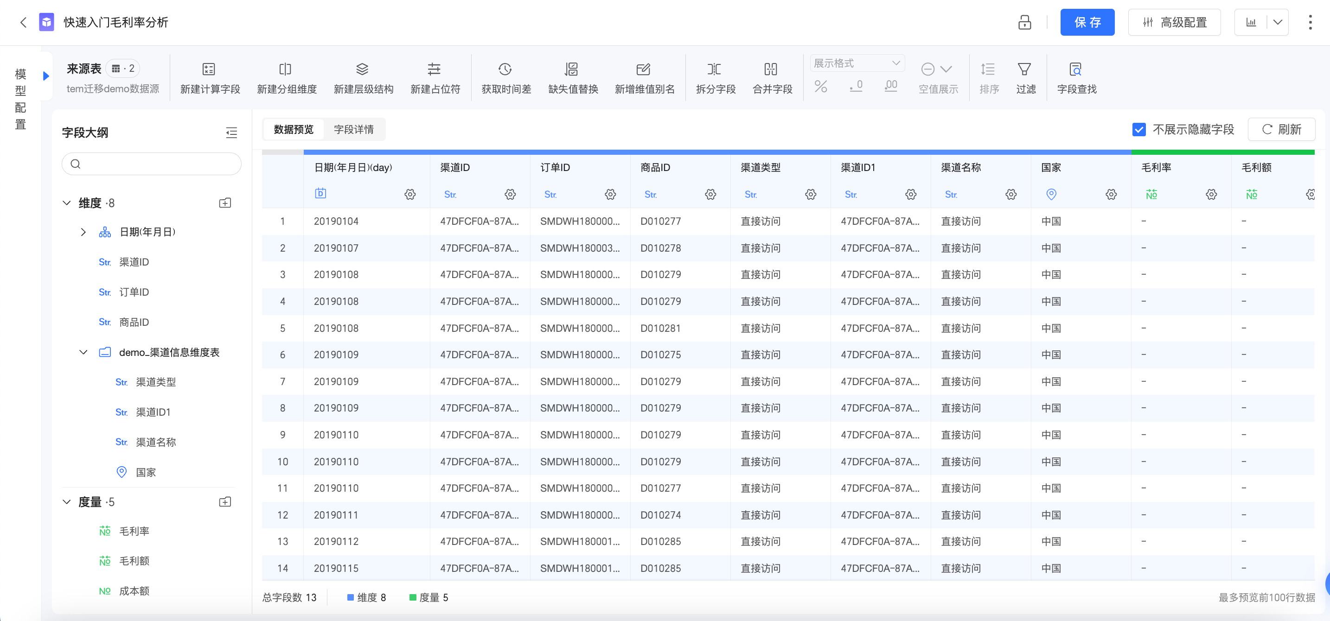The height and width of the screenshot is (621, 1330).
Task: Open settings gear for 渠道ID1 column
Action: (x=911, y=195)
